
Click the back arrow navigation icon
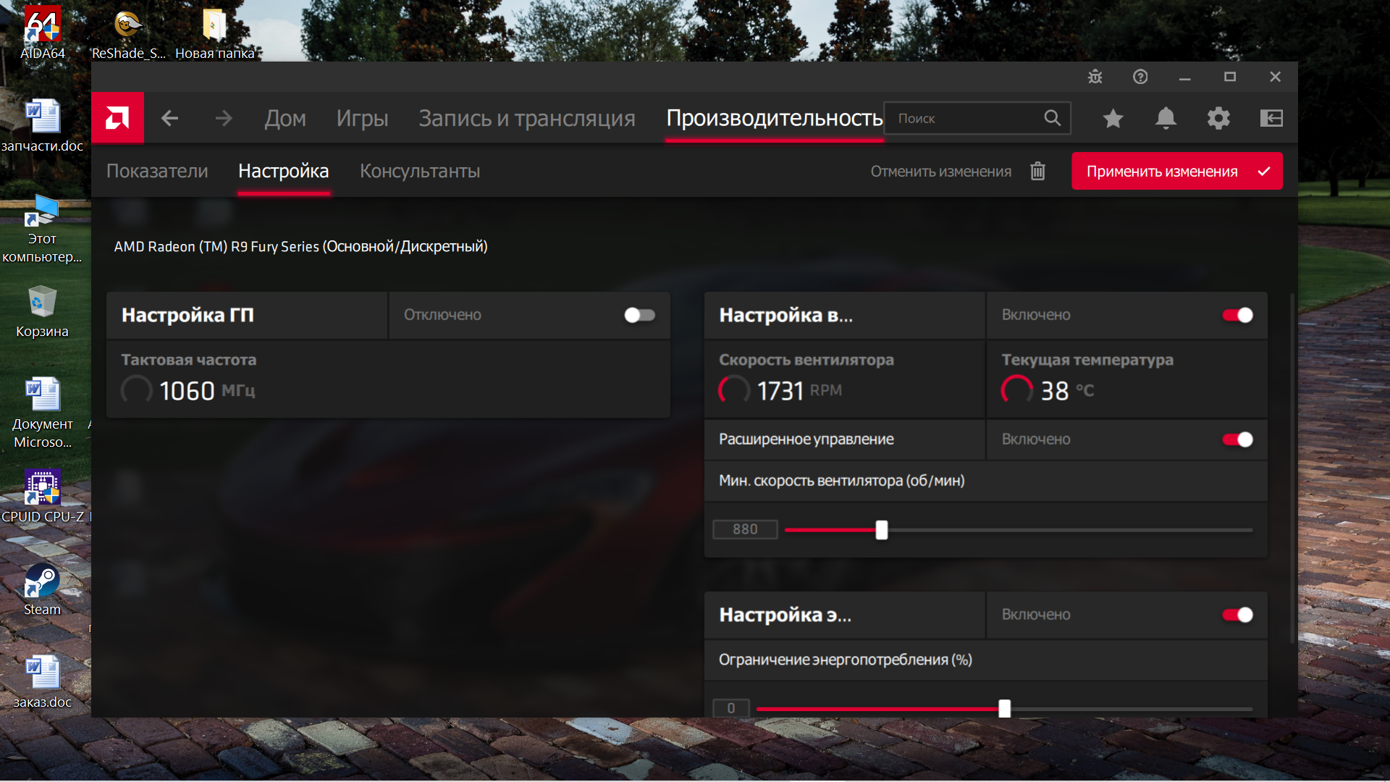click(x=169, y=118)
